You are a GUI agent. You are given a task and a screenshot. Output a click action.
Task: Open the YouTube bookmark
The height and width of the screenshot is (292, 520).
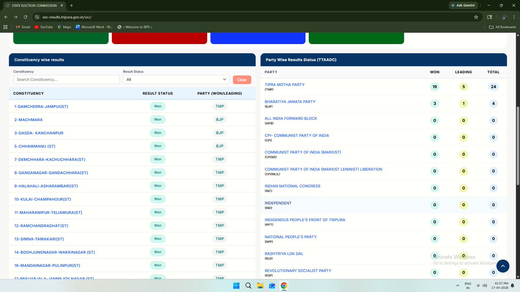point(43,27)
